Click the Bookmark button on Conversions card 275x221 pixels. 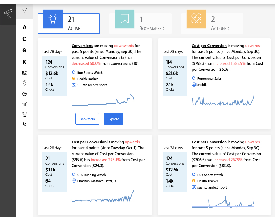click(87, 119)
